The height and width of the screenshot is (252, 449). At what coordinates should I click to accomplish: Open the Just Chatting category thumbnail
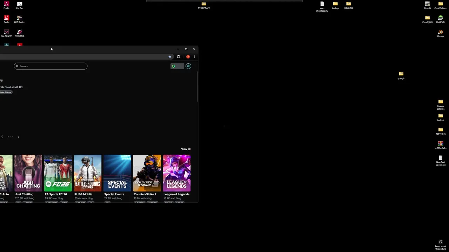(28, 173)
